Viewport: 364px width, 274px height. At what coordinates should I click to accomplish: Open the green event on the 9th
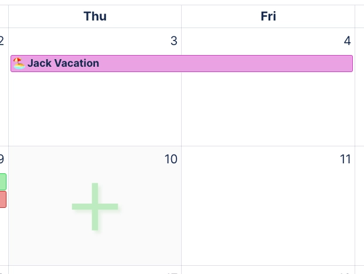pos(3,181)
